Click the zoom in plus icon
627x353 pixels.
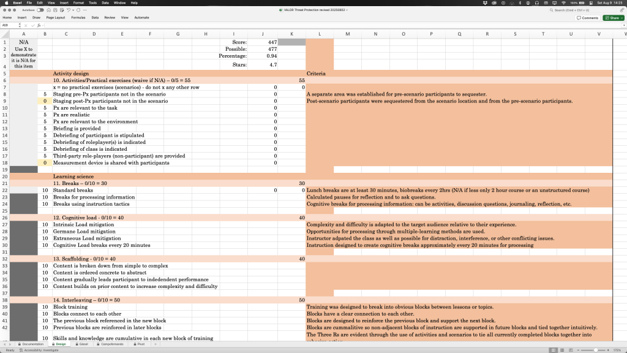click(608, 350)
